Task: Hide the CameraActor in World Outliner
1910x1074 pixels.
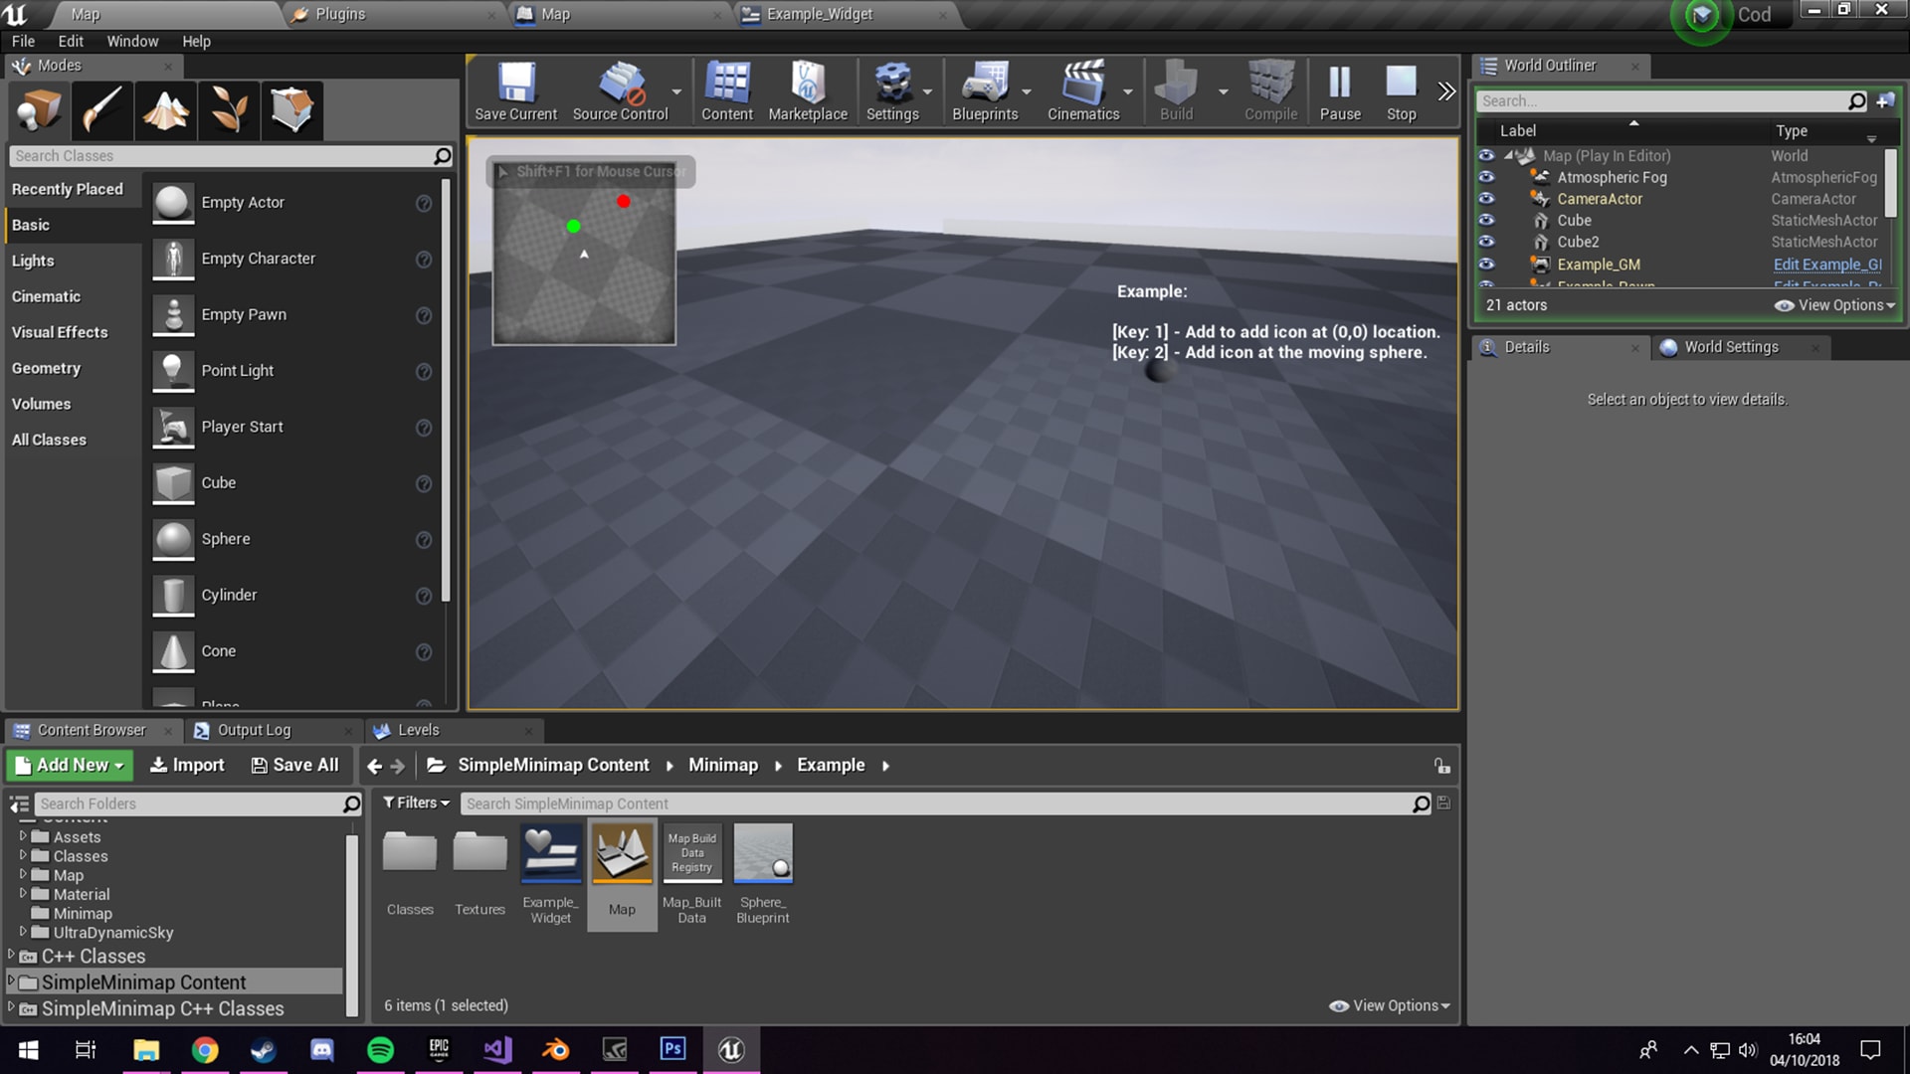Action: click(1487, 199)
